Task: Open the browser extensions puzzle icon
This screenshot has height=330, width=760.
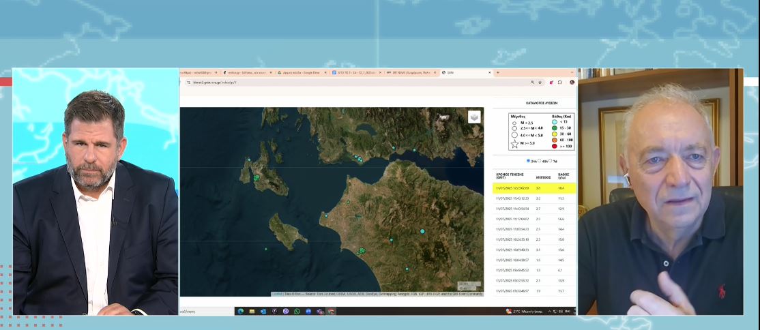Action: 560,82
